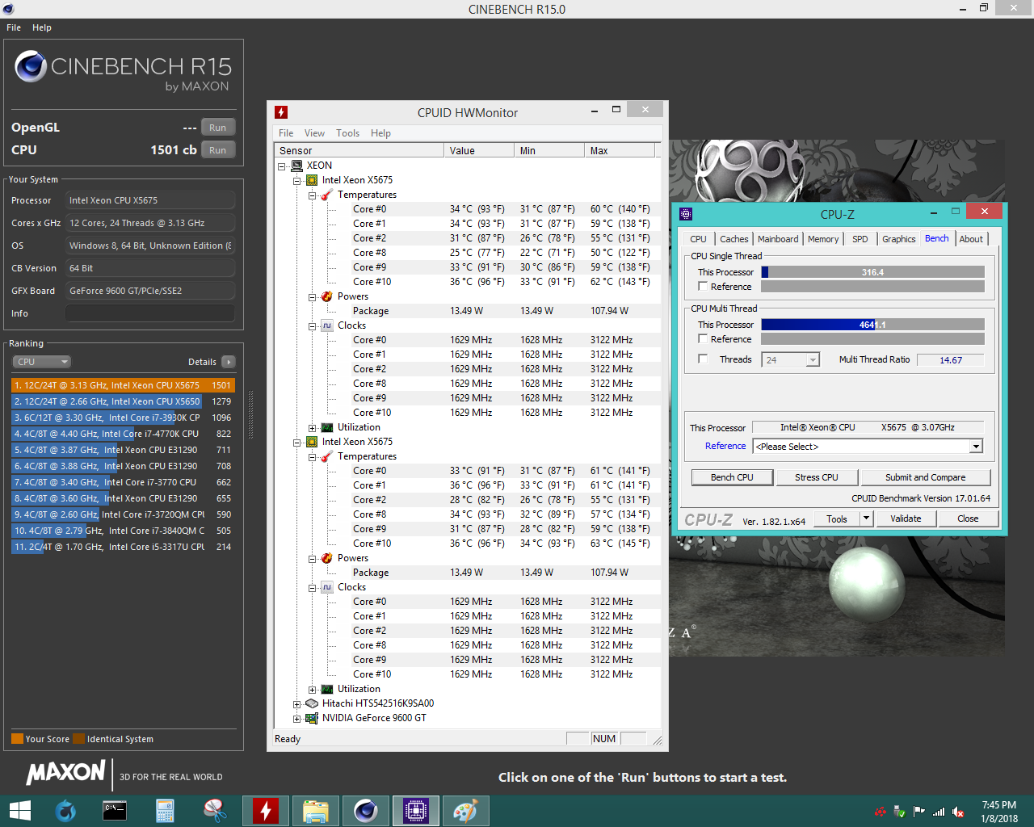Expand the first Utilization node
The width and height of the screenshot is (1034, 827).
click(x=312, y=428)
